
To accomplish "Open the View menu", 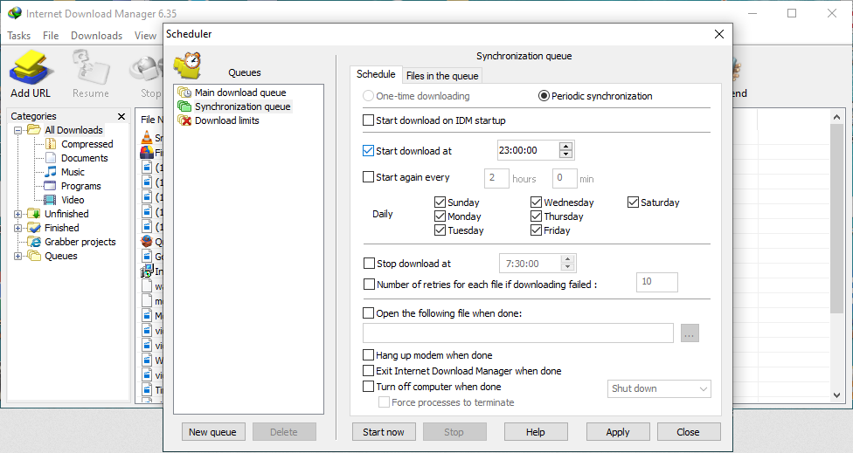I will click(x=145, y=35).
